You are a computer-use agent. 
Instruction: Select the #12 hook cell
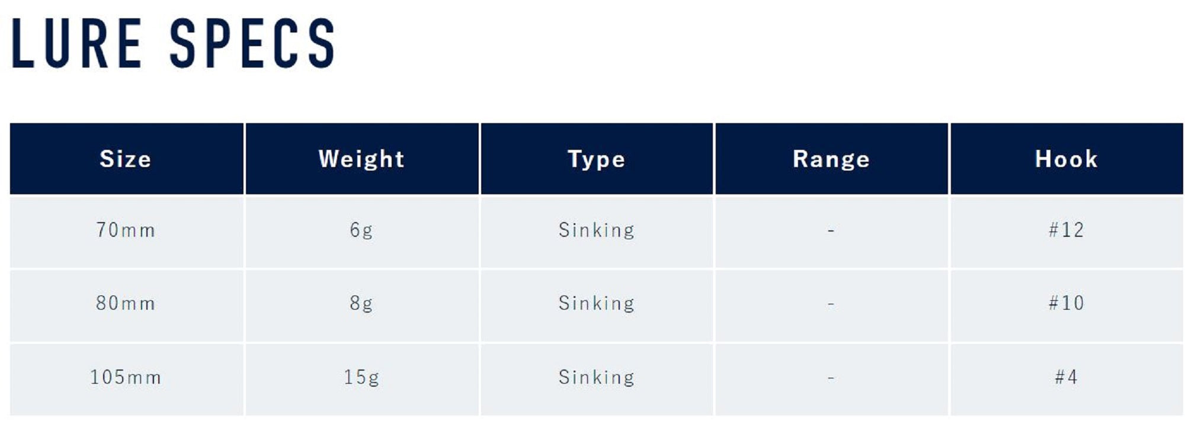click(1066, 230)
